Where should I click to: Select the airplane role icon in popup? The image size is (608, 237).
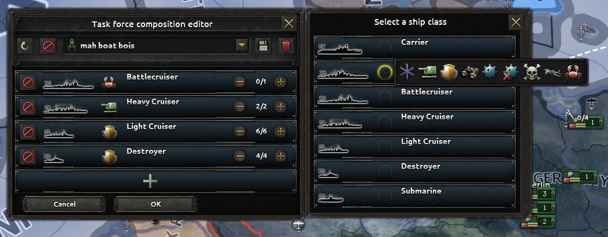tap(552, 72)
